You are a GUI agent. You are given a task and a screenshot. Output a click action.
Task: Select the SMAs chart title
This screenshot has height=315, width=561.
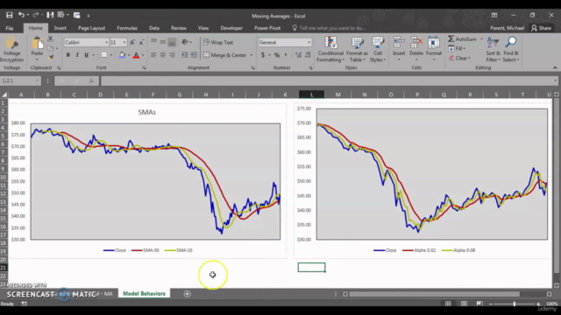(x=146, y=112)
